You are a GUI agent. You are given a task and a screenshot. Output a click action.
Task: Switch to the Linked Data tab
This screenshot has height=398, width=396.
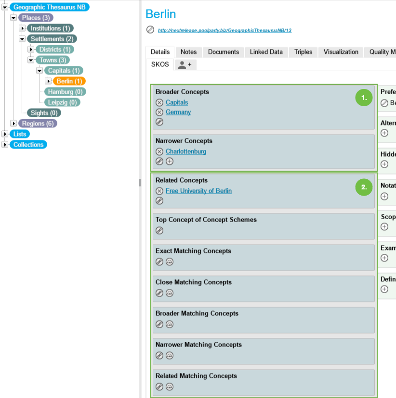266,52
